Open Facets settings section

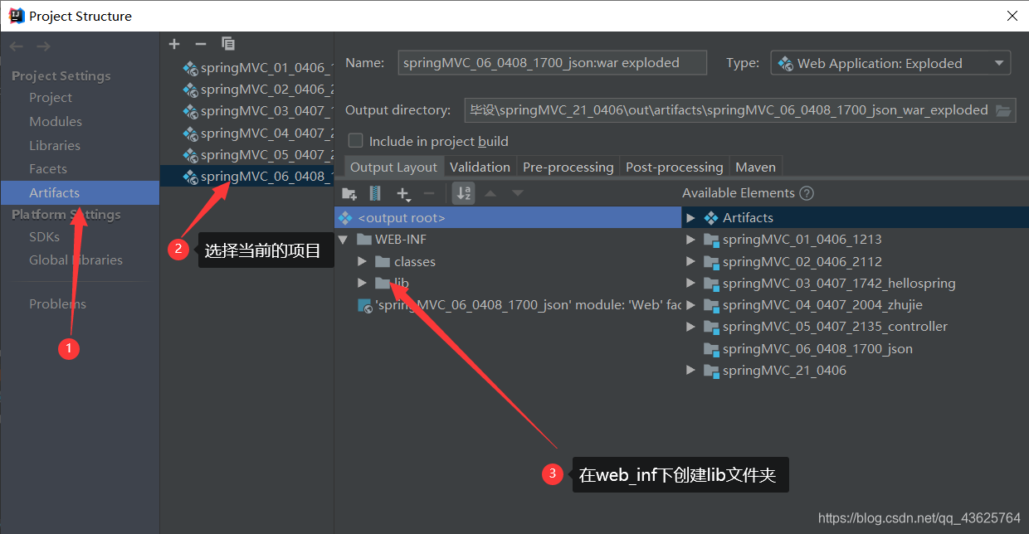click(48, 168)
